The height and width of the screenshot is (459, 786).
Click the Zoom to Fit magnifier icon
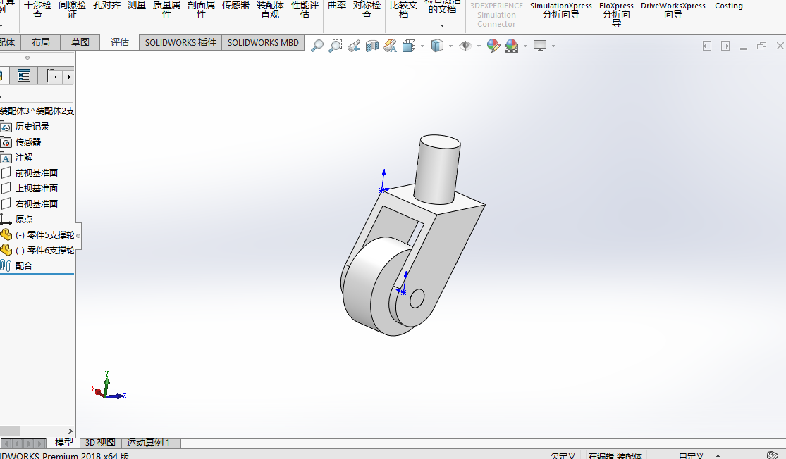click(317, 46)
